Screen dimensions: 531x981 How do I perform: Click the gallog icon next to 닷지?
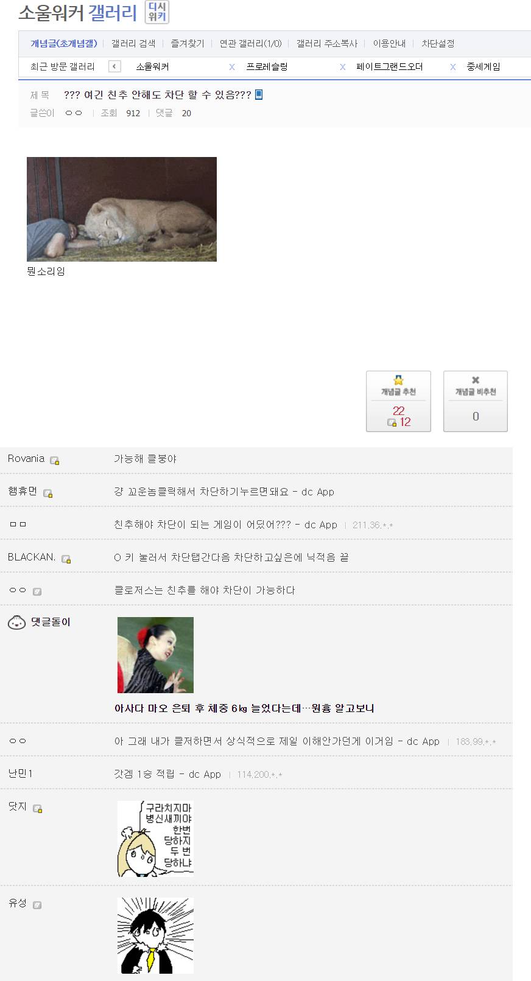coord(38,809)
